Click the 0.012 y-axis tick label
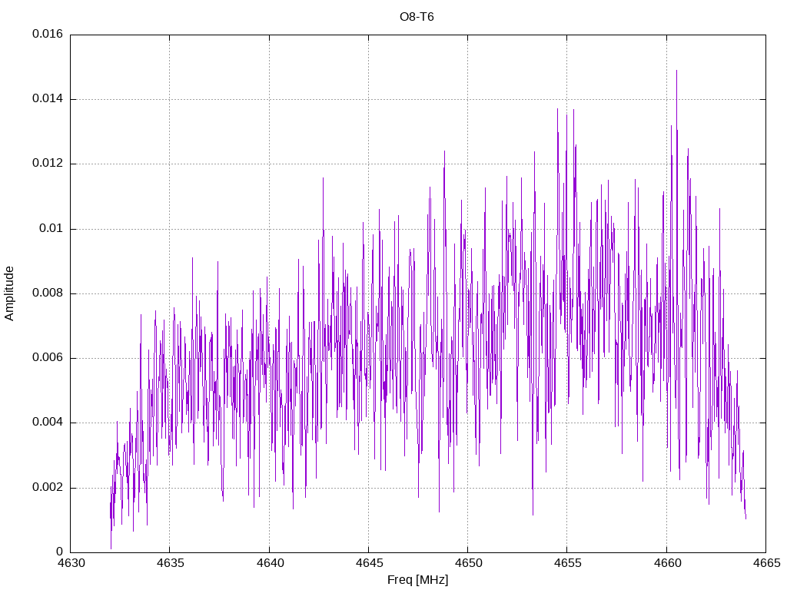The width and height of the screenshot is (787, 590). (48, 164)
